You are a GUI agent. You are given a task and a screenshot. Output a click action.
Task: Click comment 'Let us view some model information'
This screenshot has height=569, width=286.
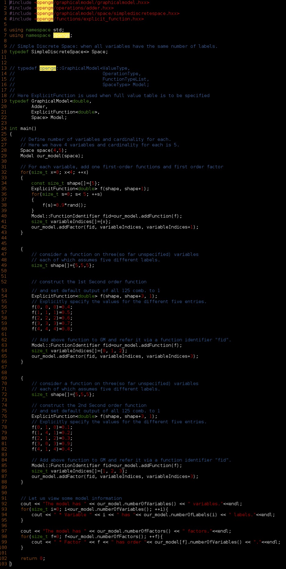71,498
